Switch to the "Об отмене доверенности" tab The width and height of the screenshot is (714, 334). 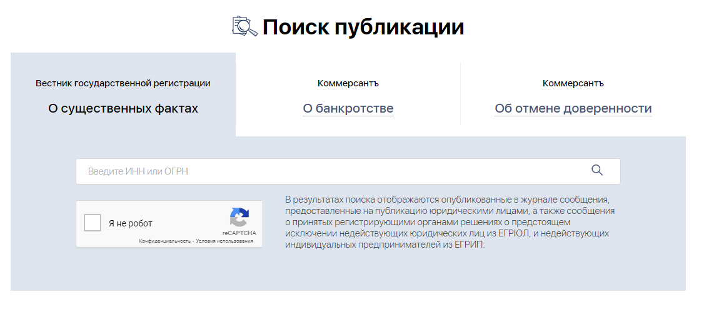point(573,109)
